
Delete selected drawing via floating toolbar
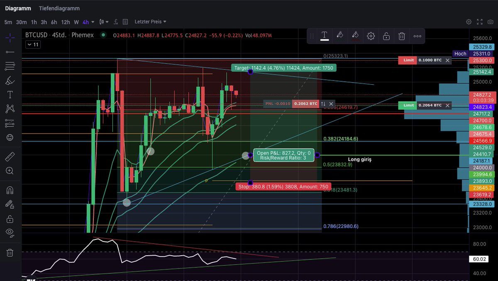point(402,36)
